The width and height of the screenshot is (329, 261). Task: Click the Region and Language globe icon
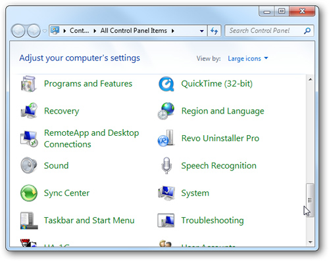tap(166, 111)
